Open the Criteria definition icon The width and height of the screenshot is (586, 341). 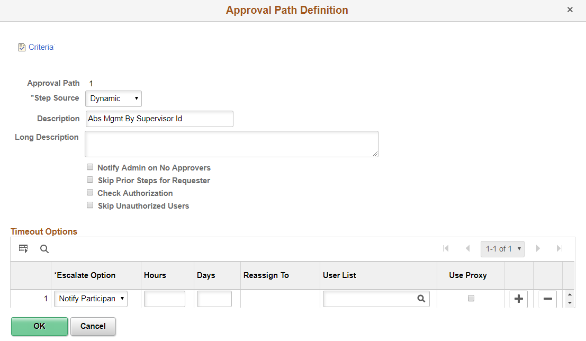[22, 47]
